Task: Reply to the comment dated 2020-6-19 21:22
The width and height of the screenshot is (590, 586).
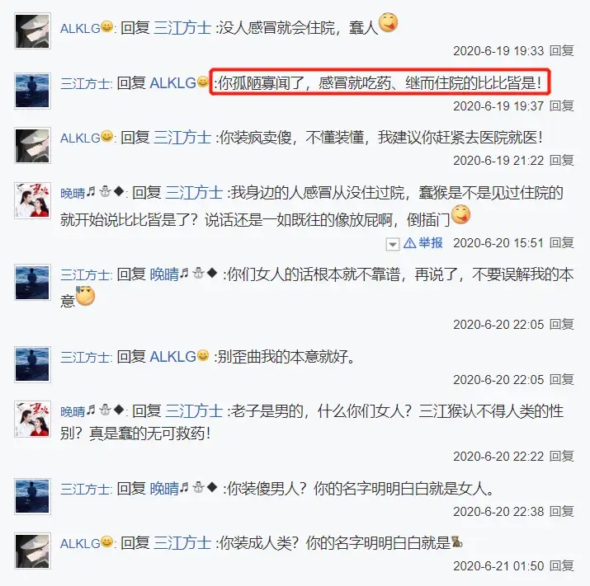Action: [562, 161]
